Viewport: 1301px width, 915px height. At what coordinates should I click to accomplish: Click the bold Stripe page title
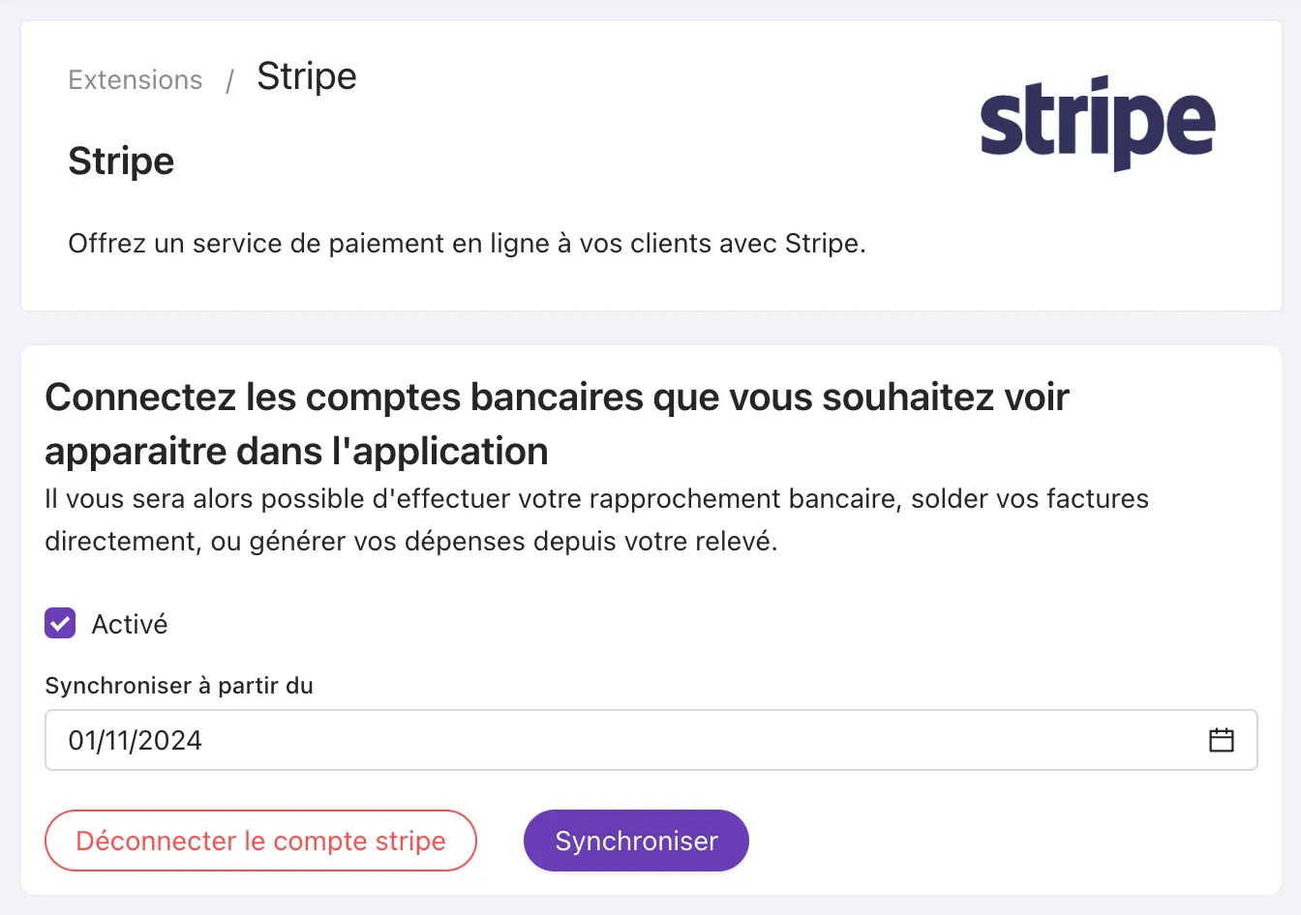tap(121, 161)
